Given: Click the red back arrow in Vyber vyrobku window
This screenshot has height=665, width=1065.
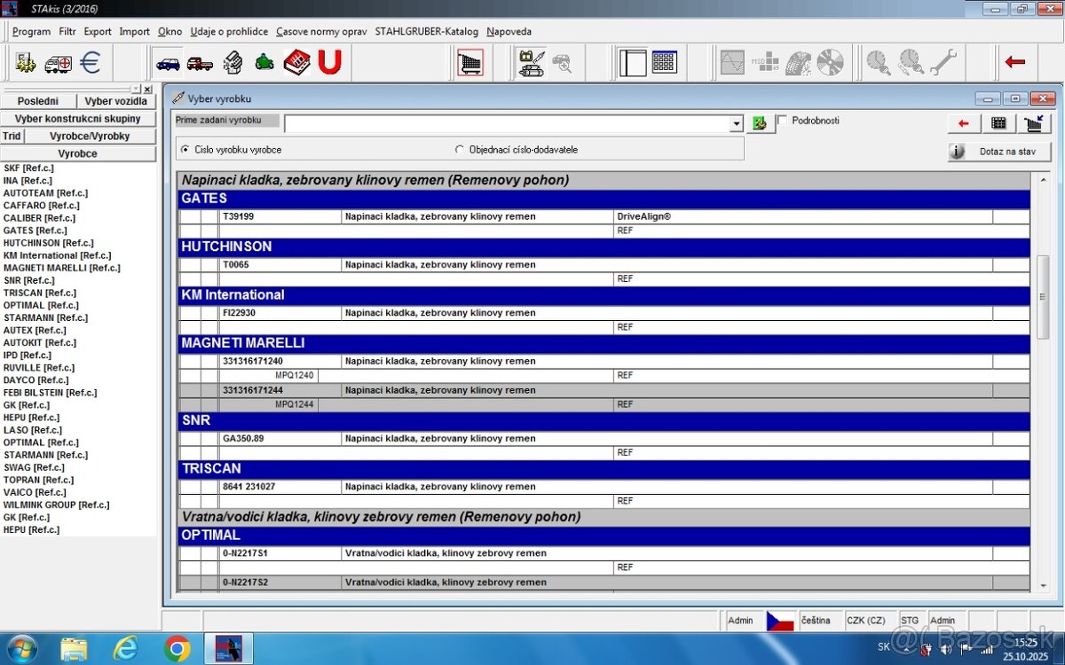Looking at the screenshot, I should (x=964, y=123).
